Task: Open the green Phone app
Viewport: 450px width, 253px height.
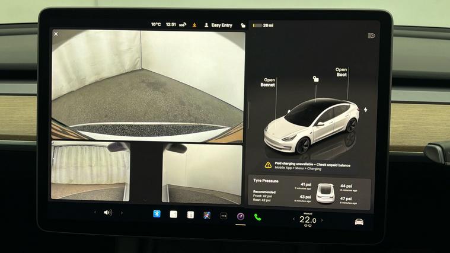Action: [x=257, y=216]
